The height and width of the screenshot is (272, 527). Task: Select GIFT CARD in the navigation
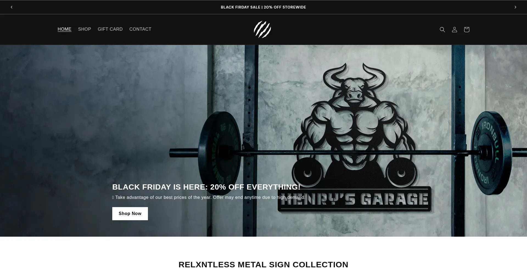110,29
